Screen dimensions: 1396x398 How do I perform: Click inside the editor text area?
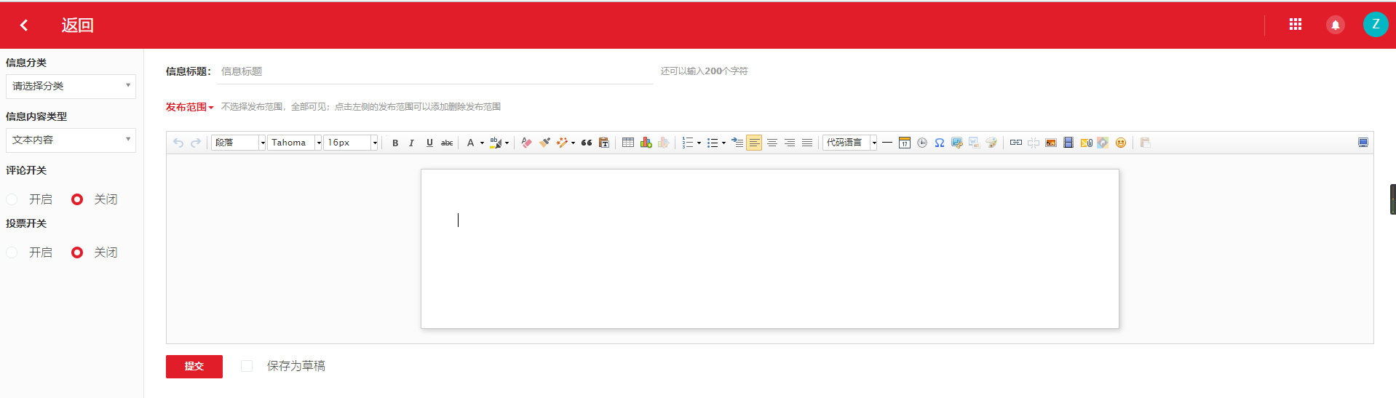770,249
